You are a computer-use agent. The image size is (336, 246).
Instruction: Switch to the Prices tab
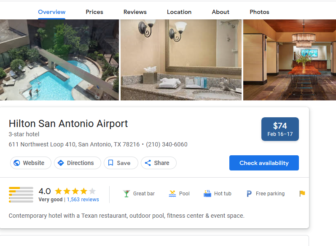click(94, 12)
